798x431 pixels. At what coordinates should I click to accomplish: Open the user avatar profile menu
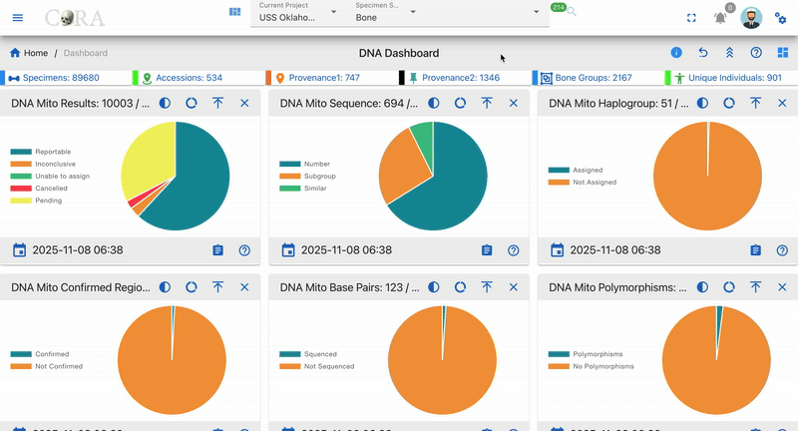coord(751,18)
